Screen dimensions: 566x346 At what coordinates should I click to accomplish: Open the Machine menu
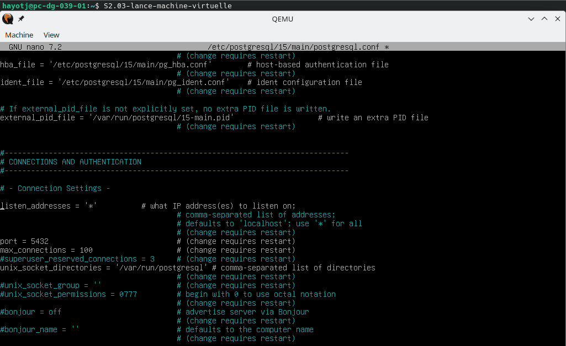(19, 35)
